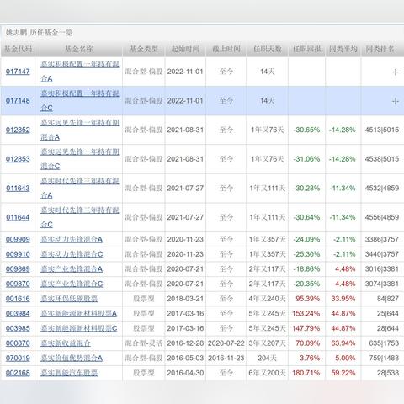Viewport: 404px width, 404px height.
Task: Select the 180.71% return cell
Action: [x=306, y=373]
